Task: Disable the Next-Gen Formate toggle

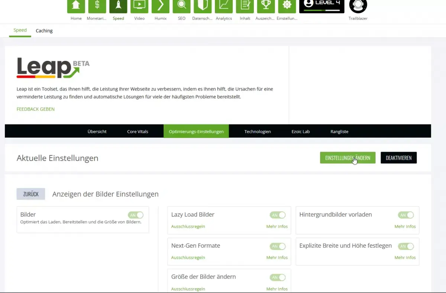Action: click(x=278, y=246)
